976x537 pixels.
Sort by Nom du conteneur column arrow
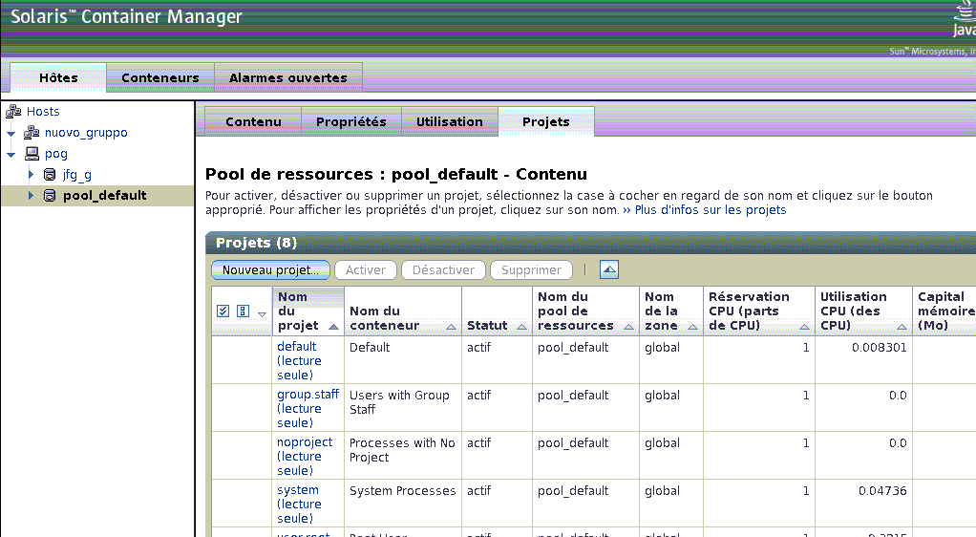point(452,327)
